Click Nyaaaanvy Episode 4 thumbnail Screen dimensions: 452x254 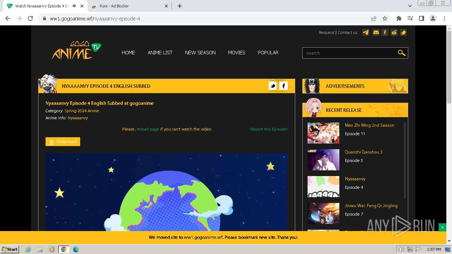(x=323, y=187)
